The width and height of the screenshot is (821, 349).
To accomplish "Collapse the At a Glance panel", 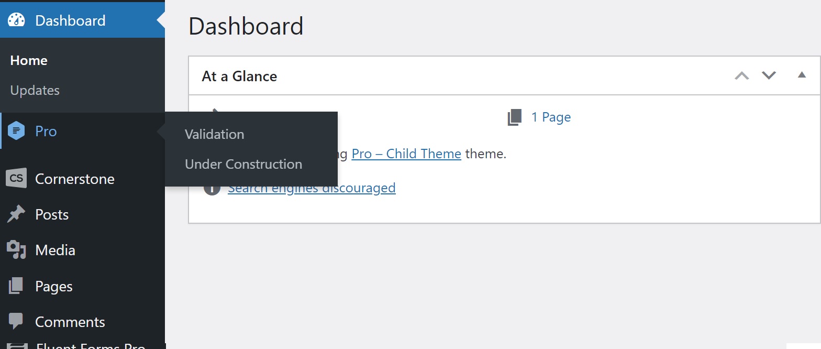I will click(x=802, y=75).
